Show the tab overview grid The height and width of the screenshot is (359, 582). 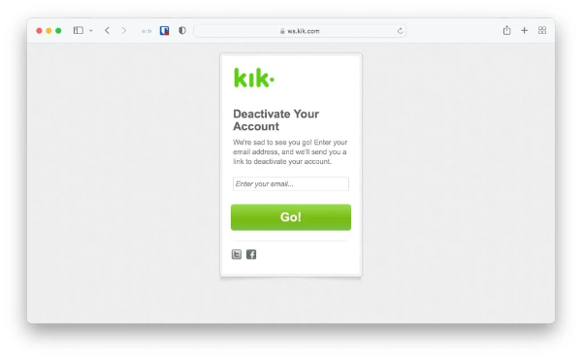click(x=542, y=30)
